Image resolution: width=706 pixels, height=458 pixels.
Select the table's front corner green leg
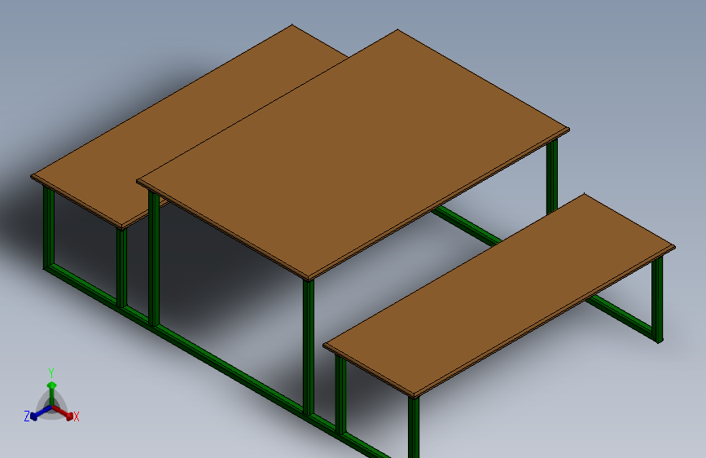[x=309, y=347]
